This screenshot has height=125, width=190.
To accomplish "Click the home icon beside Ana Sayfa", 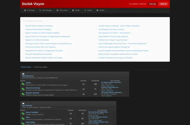I will pyautogui.click(x=25, y=10).
